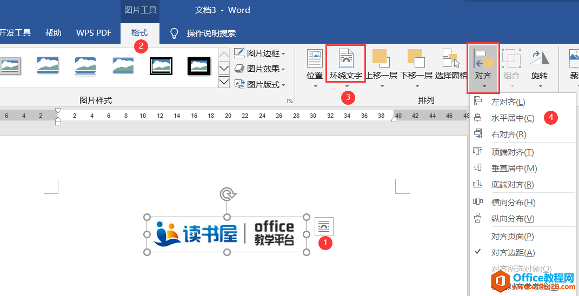Open the 图片样式 dialog launcher
579x296 pixels.
point(290,101)
